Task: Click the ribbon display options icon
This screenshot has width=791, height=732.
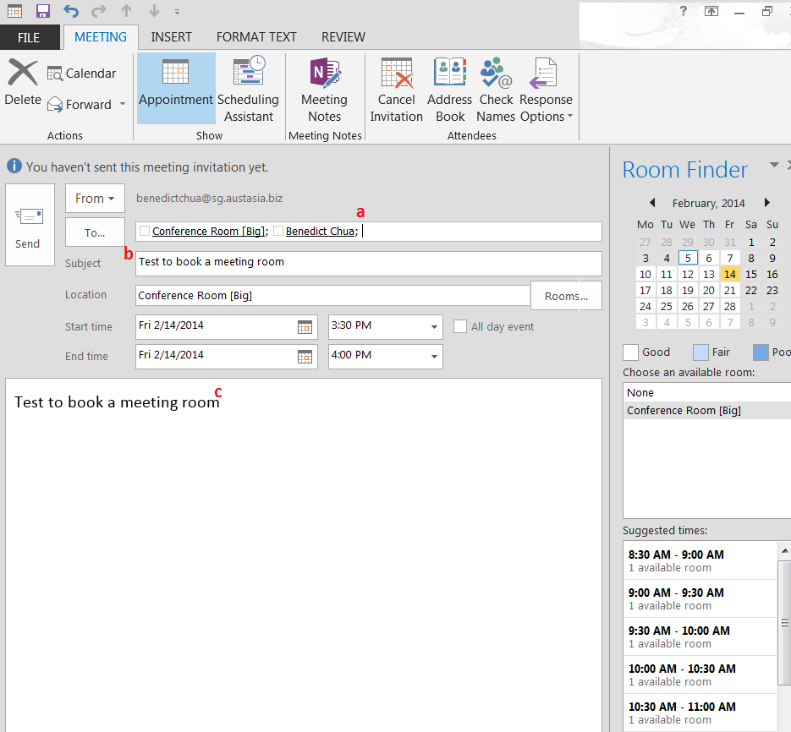Action: click(x=711, y=11)
